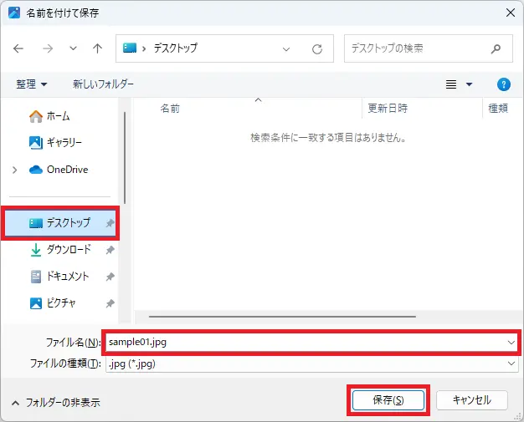Go up one folder level
This screenshot has height=422, width=524.
tap(97, 48)
